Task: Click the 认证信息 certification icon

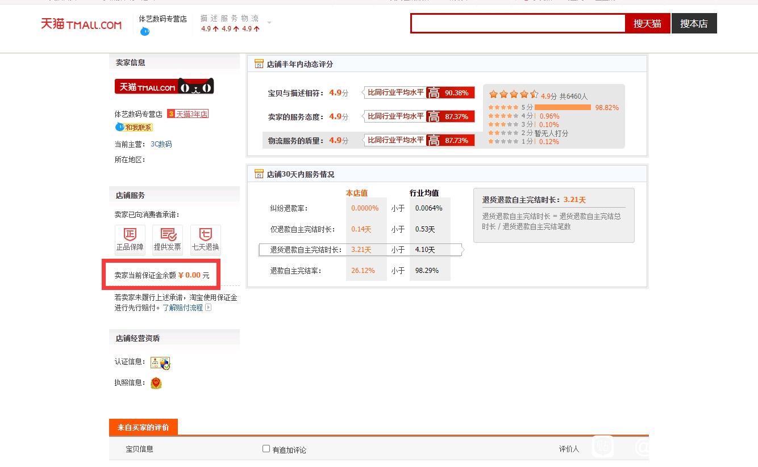Action: click(x=160, y=363)
